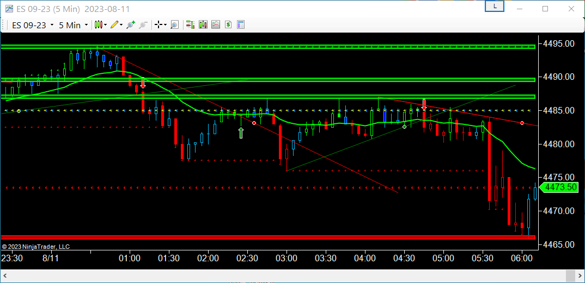Open the chart Properties icon
Viewport: 585px width, 283px height.
click(241, 25)
